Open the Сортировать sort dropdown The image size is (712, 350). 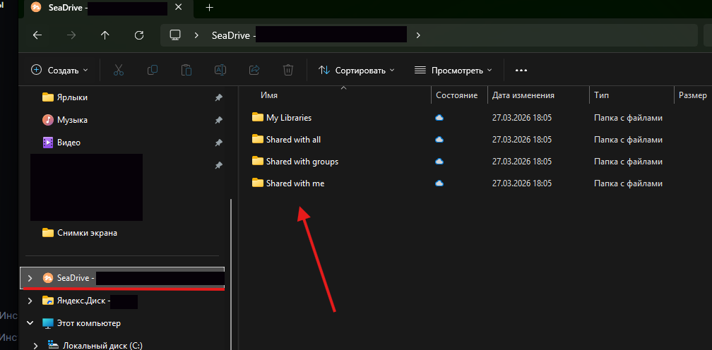[357, 71]
